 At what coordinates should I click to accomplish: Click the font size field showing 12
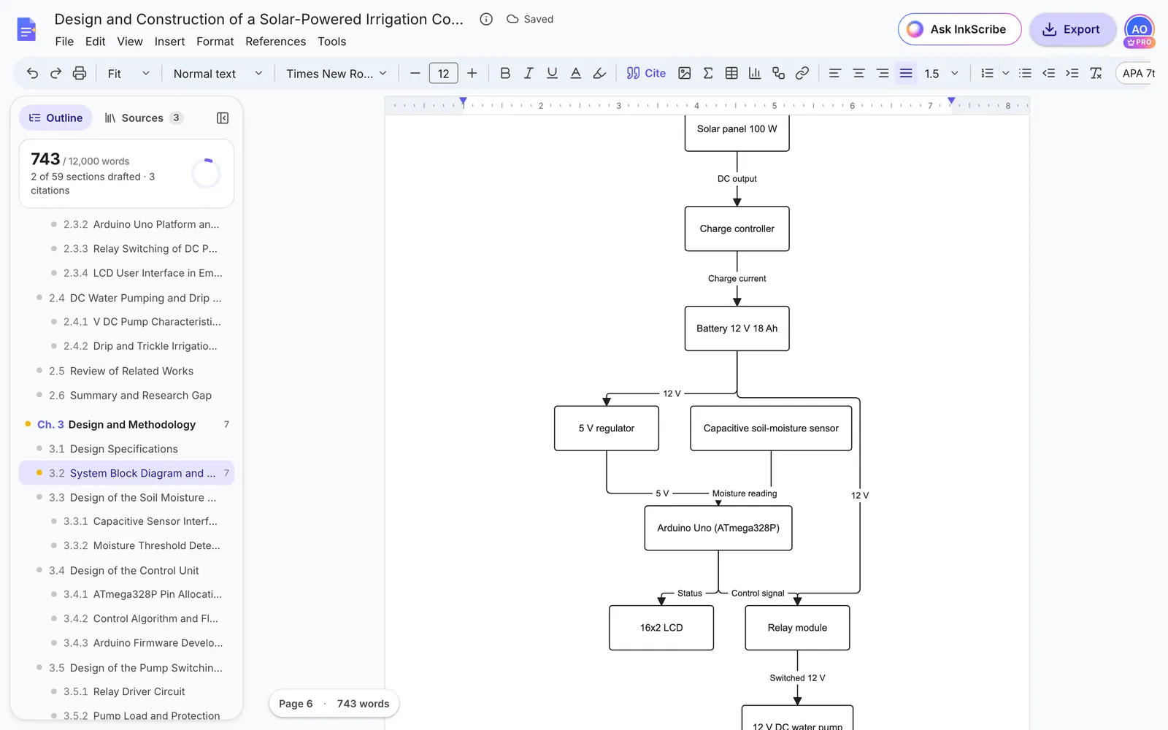(x=443, y=73)
